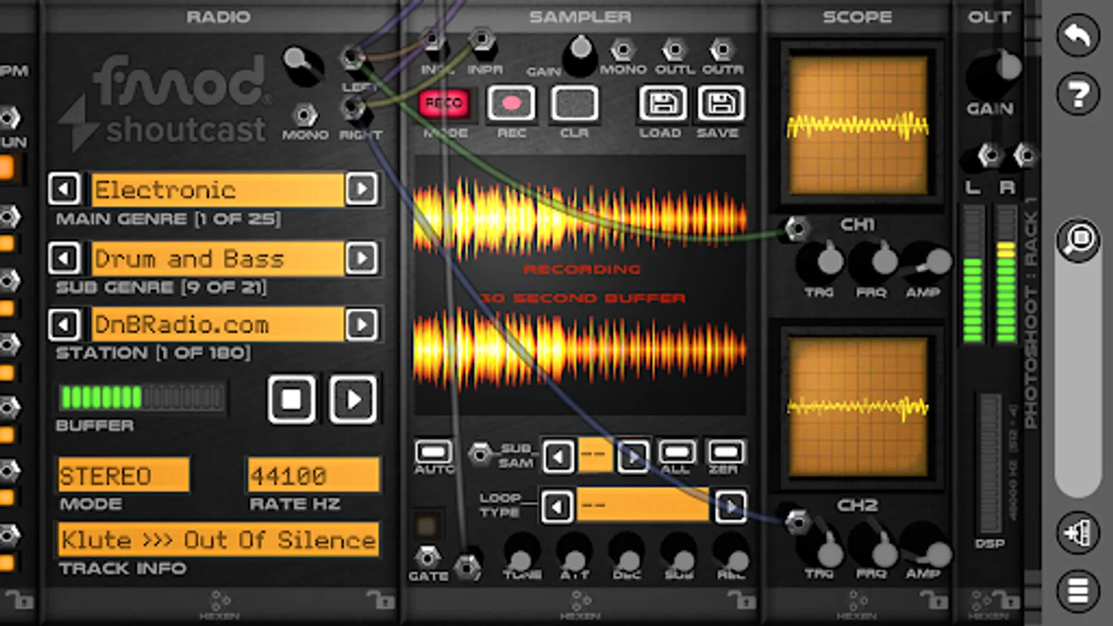The width and height of the screenshot is (1113, 626).
Task: Switch to the station before DnBRadio.com
Action: point(64,324)
